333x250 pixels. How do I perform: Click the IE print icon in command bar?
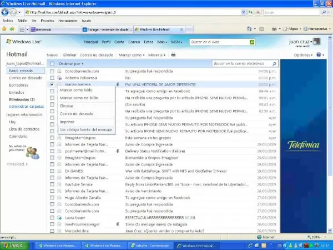(274, 29)
